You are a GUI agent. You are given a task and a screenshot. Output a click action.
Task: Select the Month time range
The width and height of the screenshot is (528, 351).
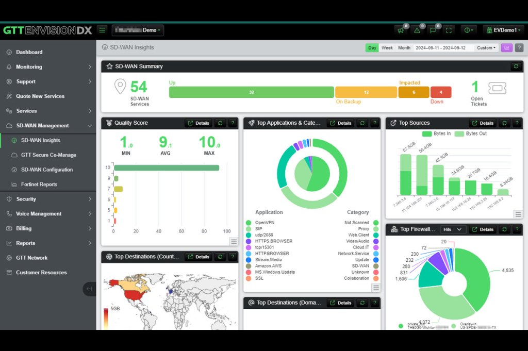coord(404,48)
